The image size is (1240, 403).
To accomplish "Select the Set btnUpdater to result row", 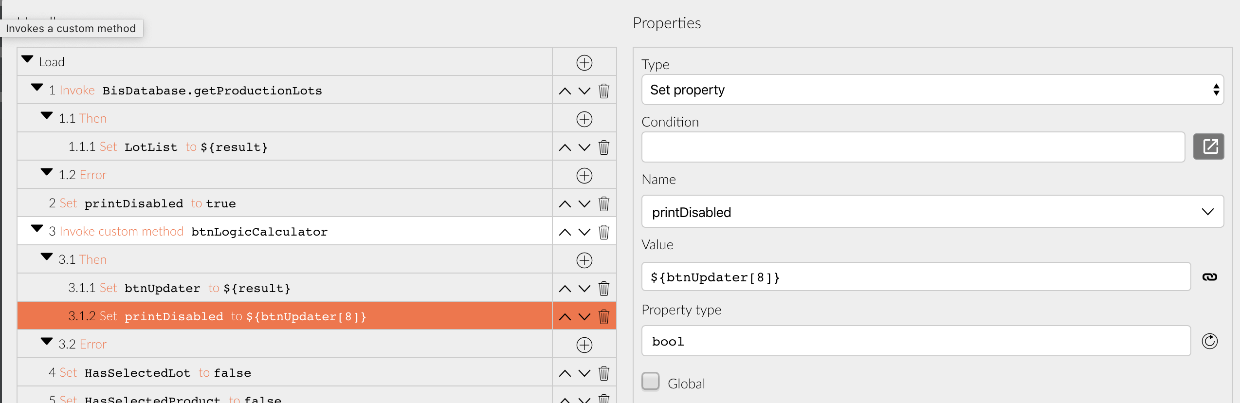I will [292, 288].
